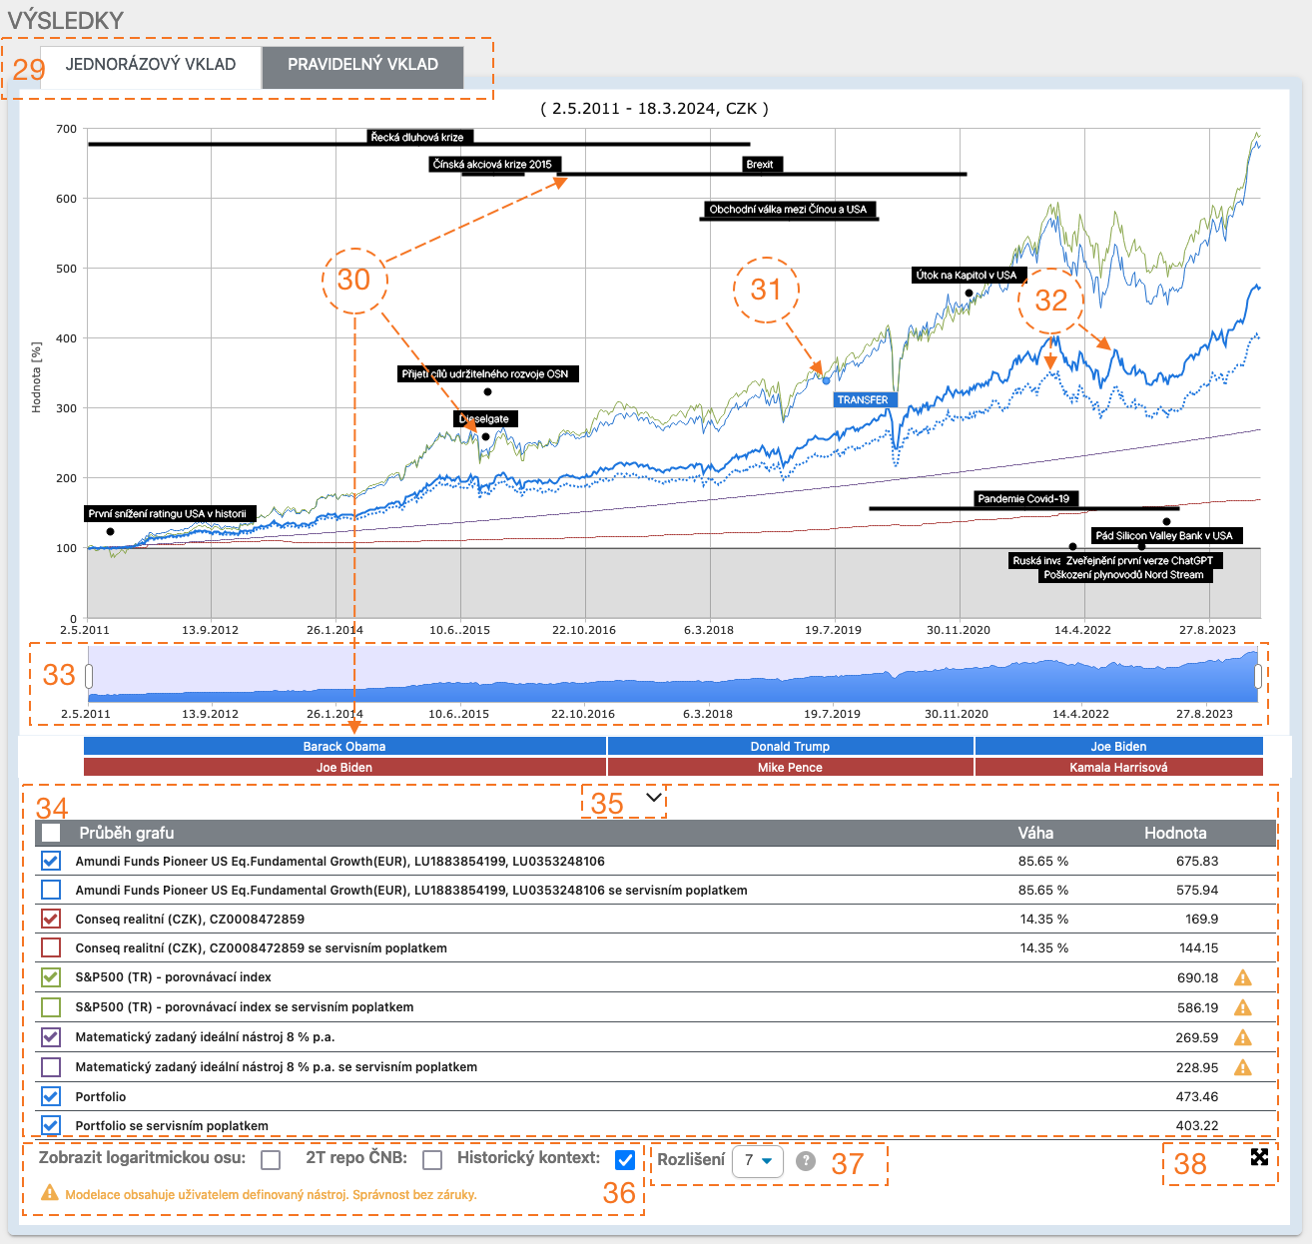Collapse the legend table using chevron
The height and width of the screenshot is (1244, 1312).
coord(654,797)
